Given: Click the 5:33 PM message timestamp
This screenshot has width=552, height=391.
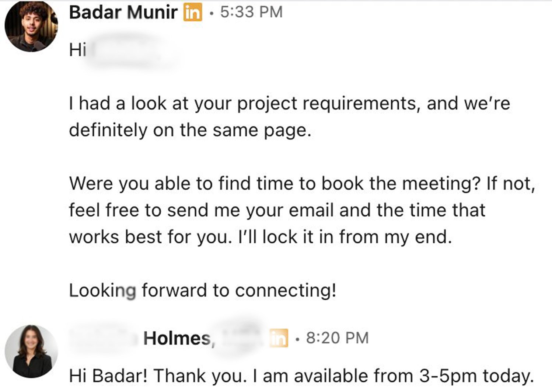Looking at the screenshot, I should (x=251, y=12).
